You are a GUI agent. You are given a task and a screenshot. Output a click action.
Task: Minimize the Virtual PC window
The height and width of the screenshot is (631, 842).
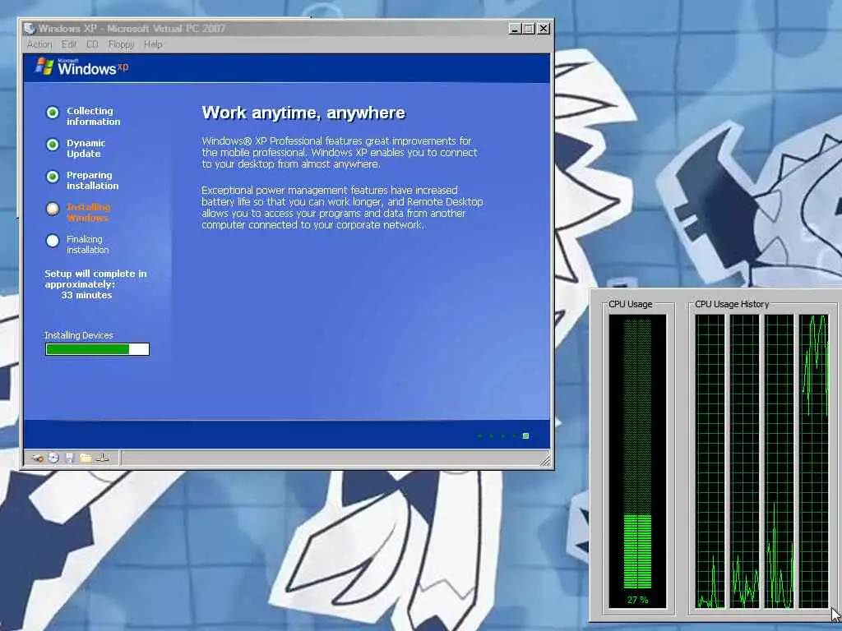pos(515,29)
